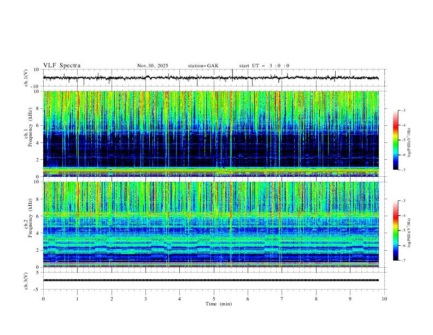
Task: Click the date 'Nov.30, 2025'
Action: (153, 66)
